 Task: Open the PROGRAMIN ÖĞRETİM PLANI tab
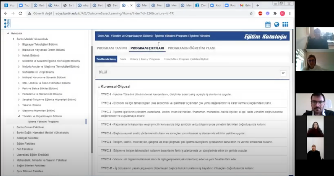tap(191, 48)
